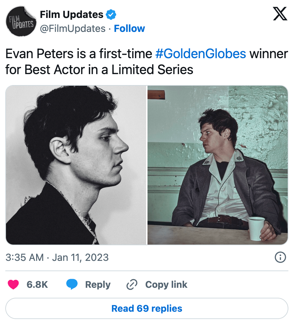Open the #GoldenGlobes hashtag
The image size is (293, 325).
click(201, 54)
